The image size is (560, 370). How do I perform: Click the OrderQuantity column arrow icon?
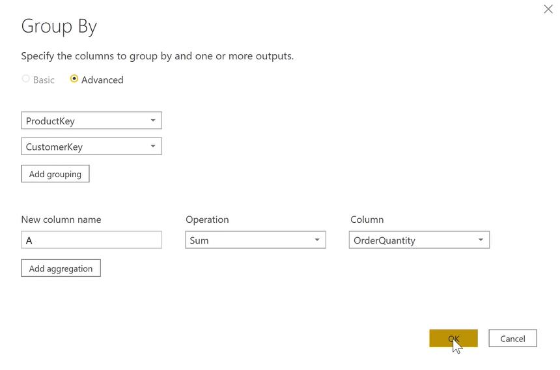click(x=481, y=240)
